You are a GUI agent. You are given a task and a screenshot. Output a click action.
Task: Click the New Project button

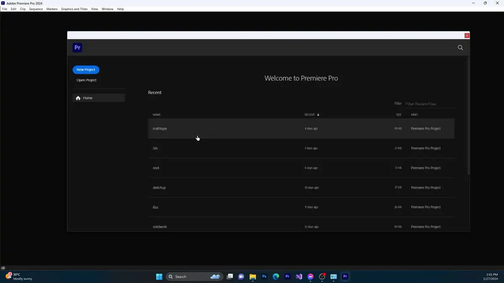(86, 70)
